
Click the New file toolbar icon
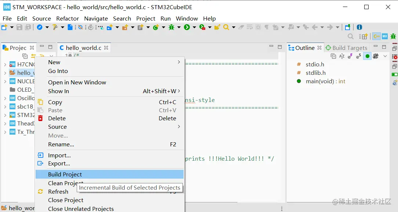pos(4,27)
